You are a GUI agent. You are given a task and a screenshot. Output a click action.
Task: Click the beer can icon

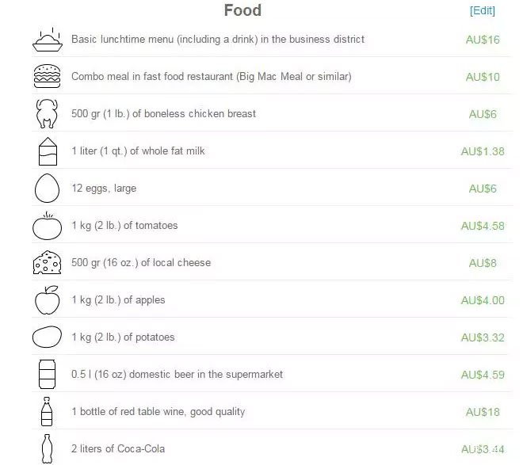point(47,375)
